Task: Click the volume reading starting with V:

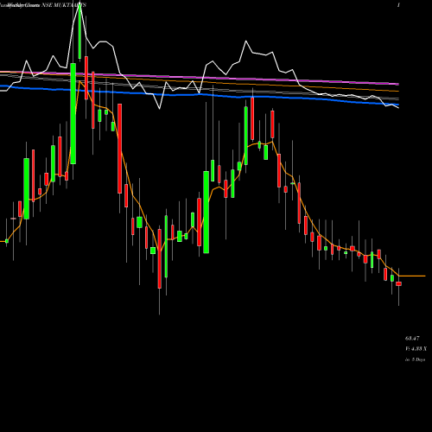Action: click(x=416, y=349)
